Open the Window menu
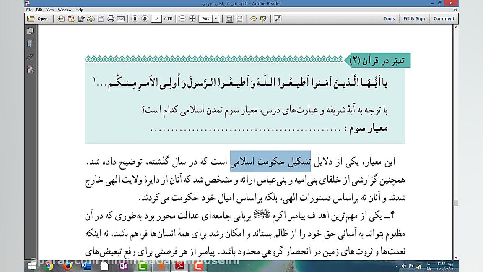This screenshot has width=483, height=272. [65, 10]
